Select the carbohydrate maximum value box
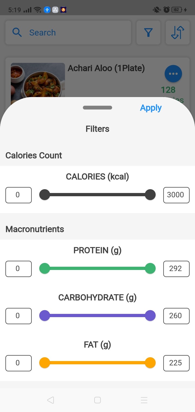This screenshot has width=195, height=412. point(176,316)
